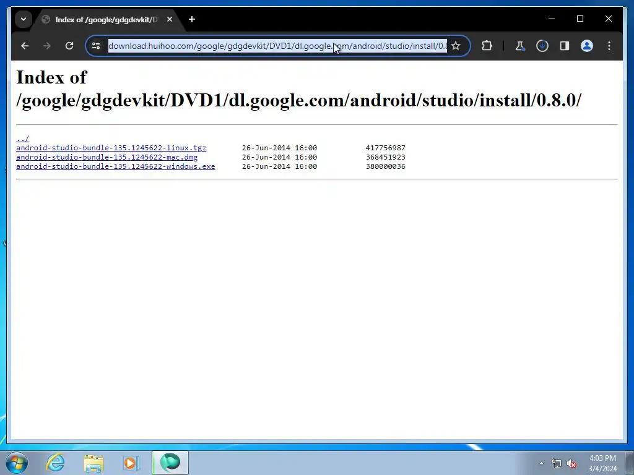The height and width of the screenshot is (475, 634).
Task: Select file size text 368451923
Action: pos(385,157)
